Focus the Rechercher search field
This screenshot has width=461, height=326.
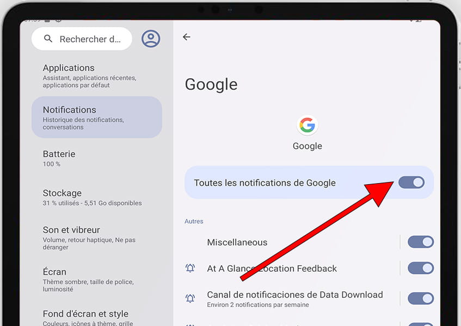tap(82, 39)
